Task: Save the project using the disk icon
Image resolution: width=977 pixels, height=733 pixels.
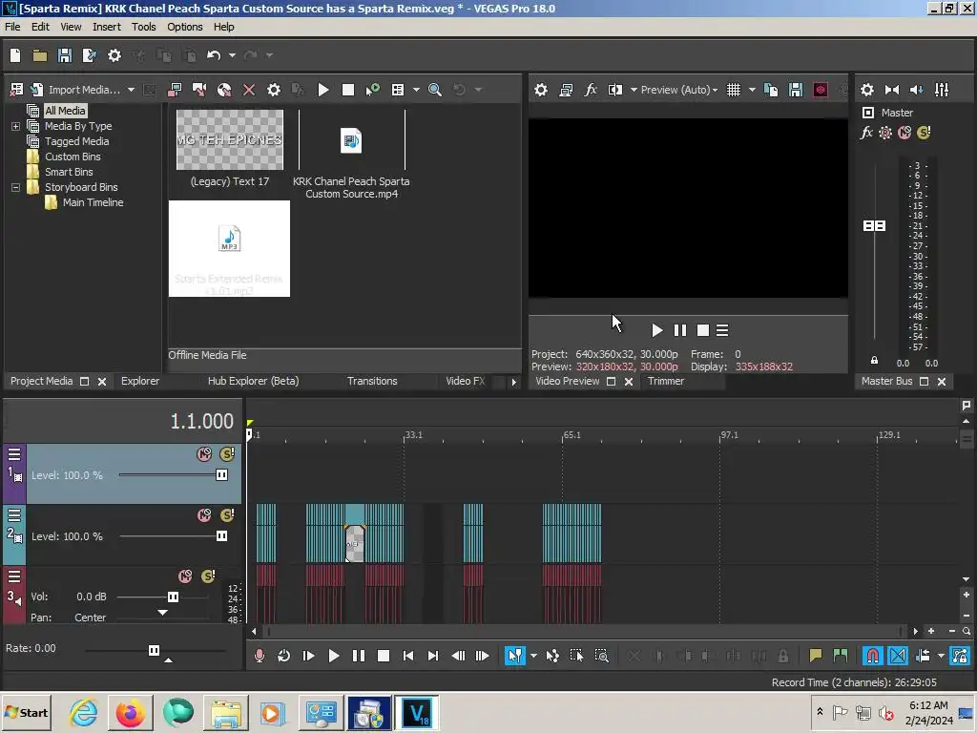Action: coord(65,55)
